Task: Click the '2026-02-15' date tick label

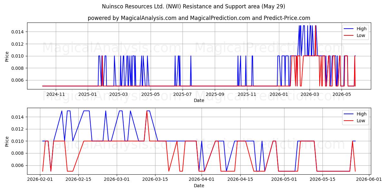Action: pos(78,179)
